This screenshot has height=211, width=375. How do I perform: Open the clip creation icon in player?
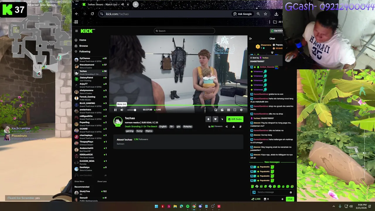[x=222, y=110]
